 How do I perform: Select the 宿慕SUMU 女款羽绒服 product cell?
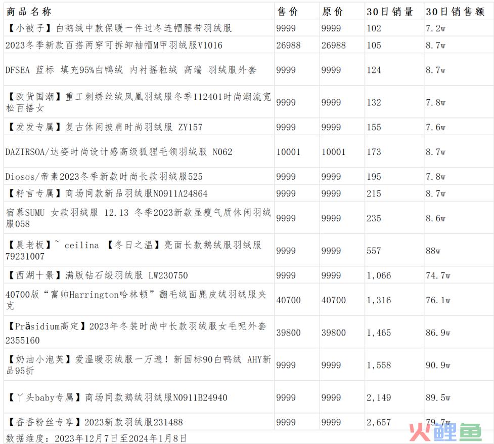[138, 218]
